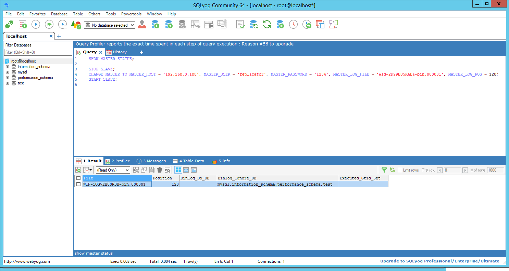509x271 pixels.
Task: Run all queries with double-arrow icon
Action: click(x=49, y=25)
